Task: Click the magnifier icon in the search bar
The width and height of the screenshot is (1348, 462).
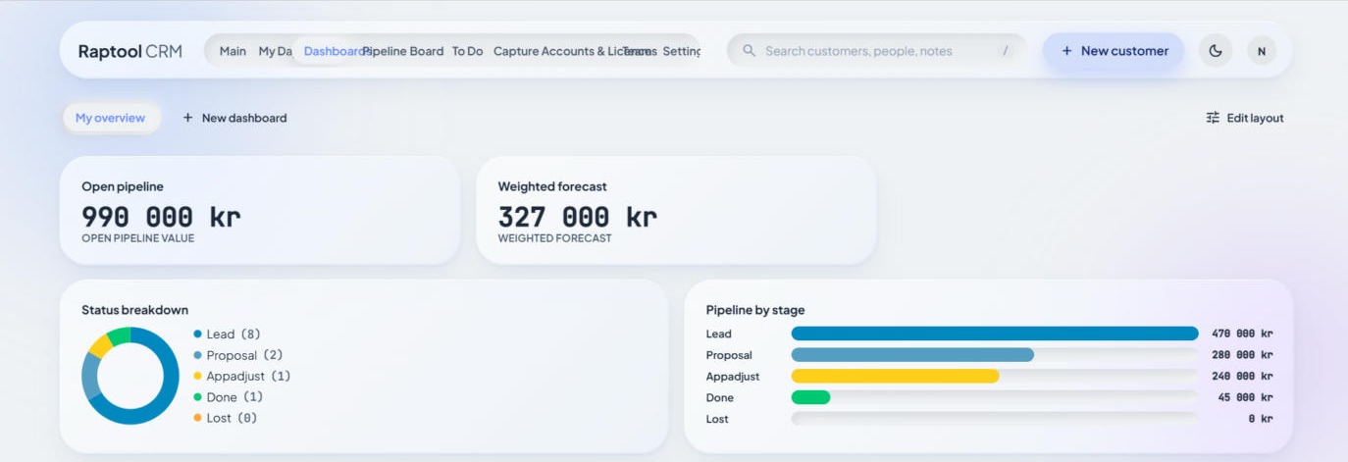Action: (749, 51)
